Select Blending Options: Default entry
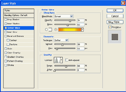This screenshot has width=126, height=92. coord(19,15)
